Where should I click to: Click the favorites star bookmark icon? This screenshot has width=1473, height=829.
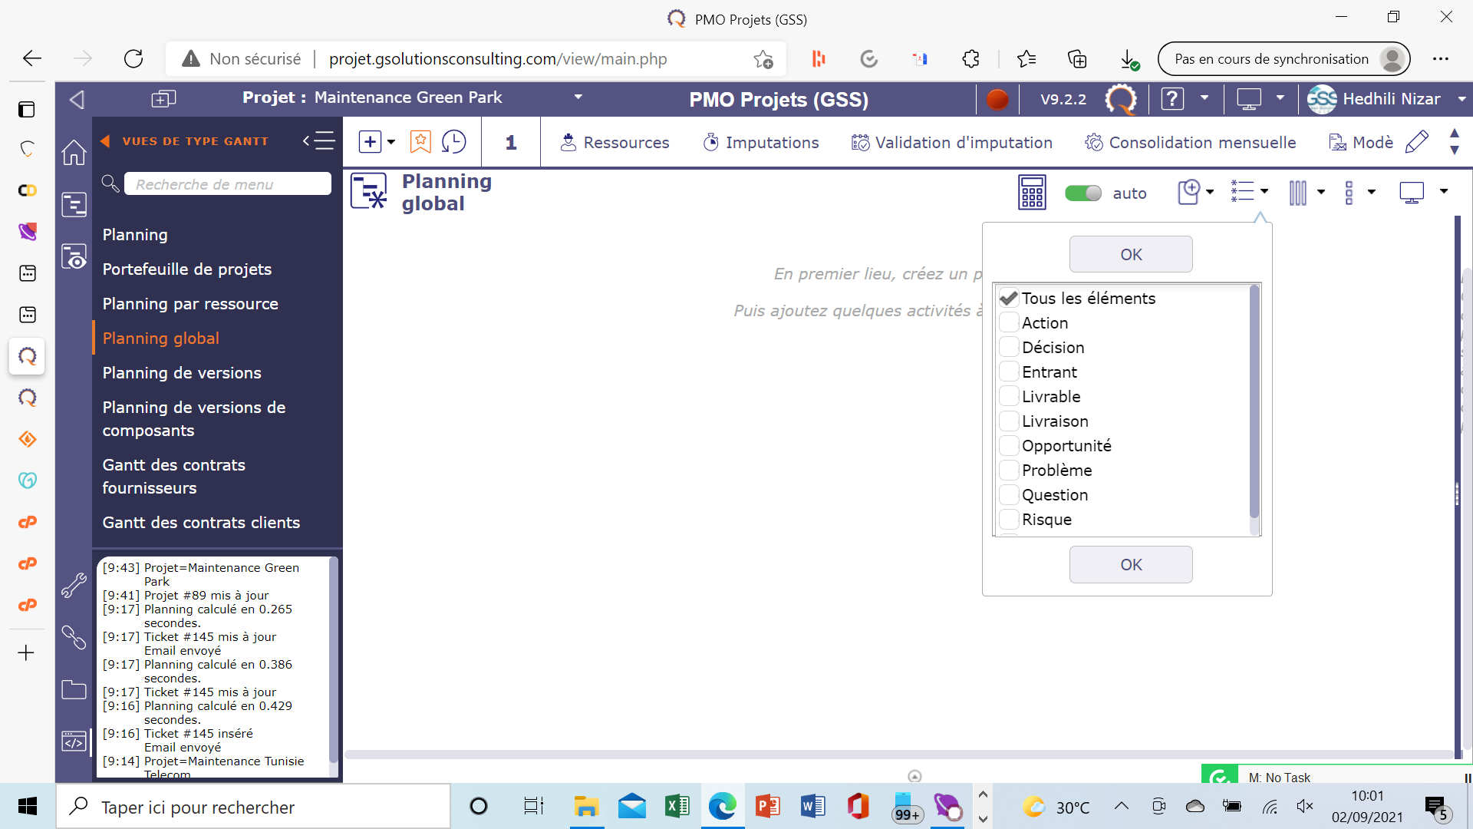point(420,142)
